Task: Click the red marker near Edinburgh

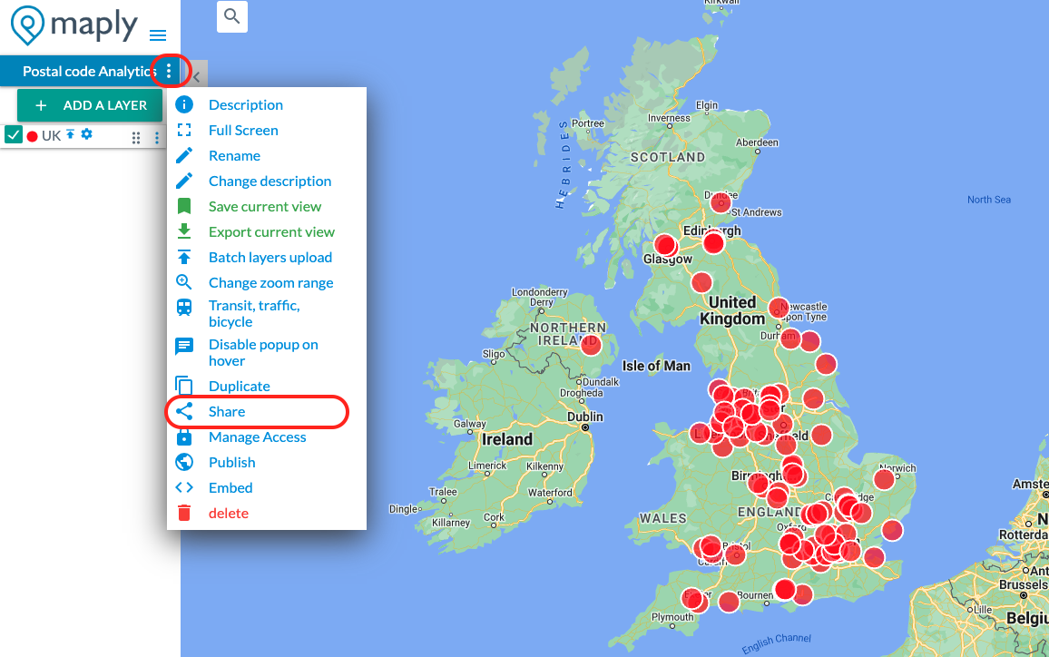Action: [x=714, y=242]
